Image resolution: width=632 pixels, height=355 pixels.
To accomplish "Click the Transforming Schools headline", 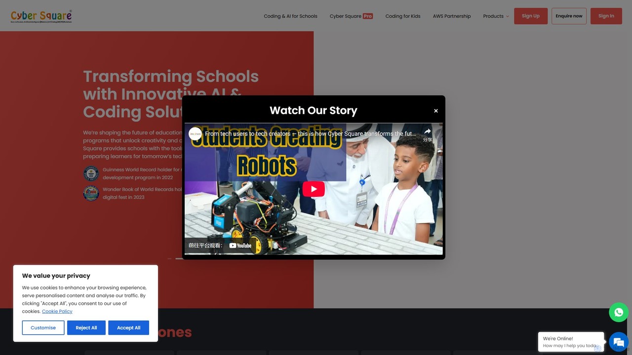I will coord(171,94).
